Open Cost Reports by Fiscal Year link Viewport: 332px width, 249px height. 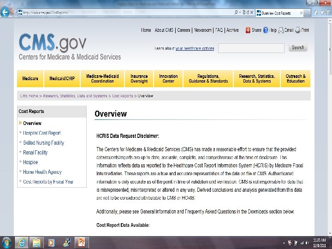coord(48,182)
